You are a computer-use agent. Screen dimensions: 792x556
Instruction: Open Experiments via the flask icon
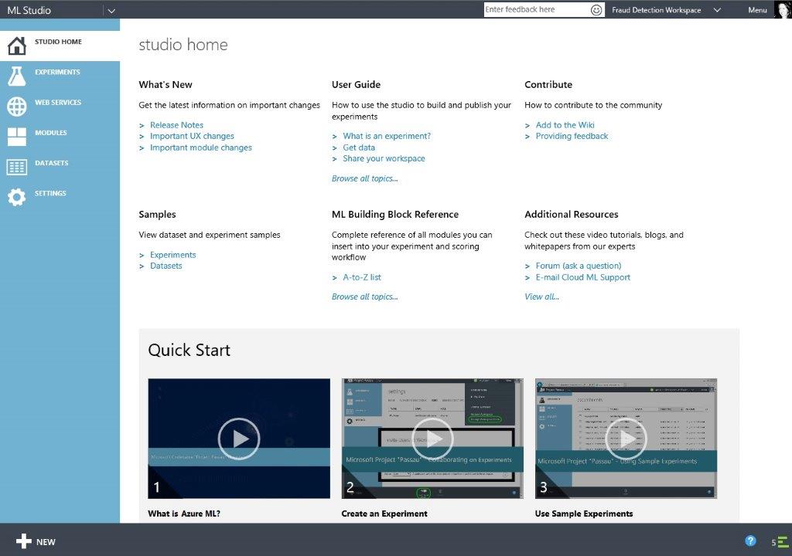(17, 76)
